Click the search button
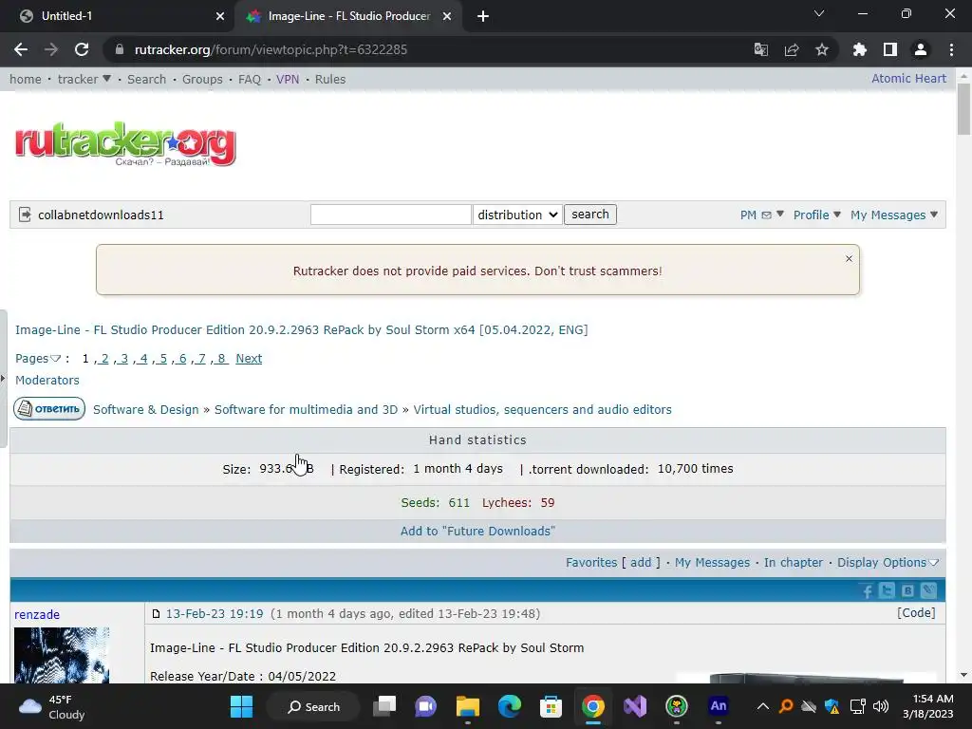Viewport: 972px width, 729px height. pos(590,215)
